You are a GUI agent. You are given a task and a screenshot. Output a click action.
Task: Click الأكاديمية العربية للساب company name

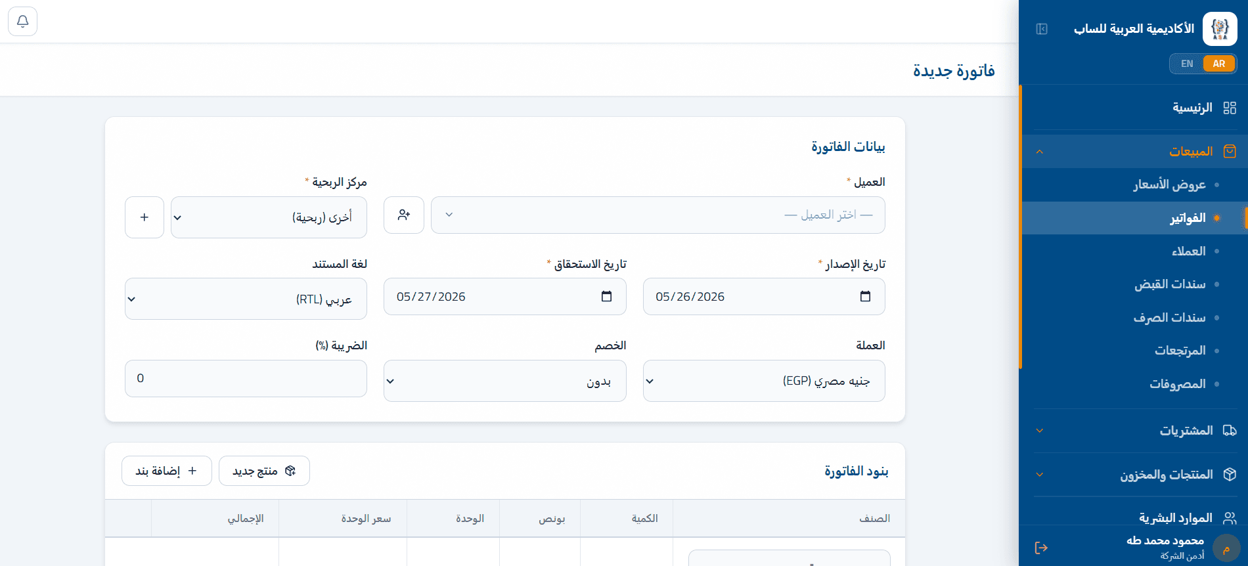pyautogui.click(x=1134, y=29)
